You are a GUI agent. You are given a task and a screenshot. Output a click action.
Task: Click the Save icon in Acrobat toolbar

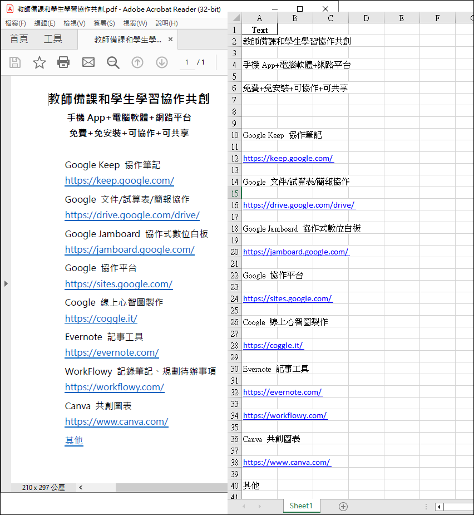[x=15, y=62]
